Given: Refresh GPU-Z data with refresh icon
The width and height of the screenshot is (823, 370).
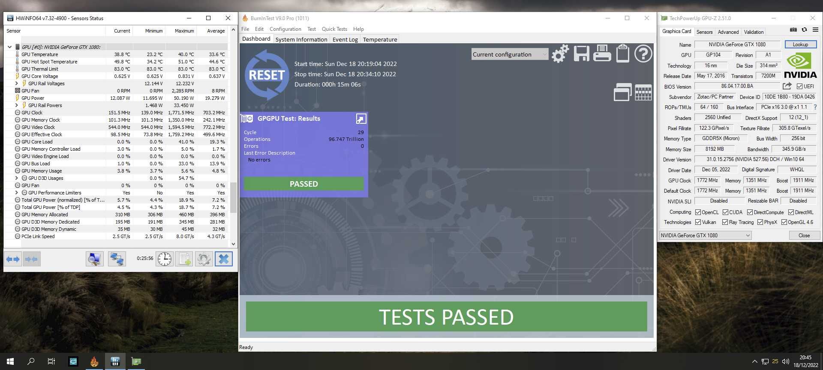Looking at the screenshot, I should coord(804,30).
